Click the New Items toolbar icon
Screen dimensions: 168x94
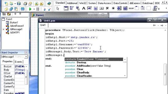coord(6,4)
